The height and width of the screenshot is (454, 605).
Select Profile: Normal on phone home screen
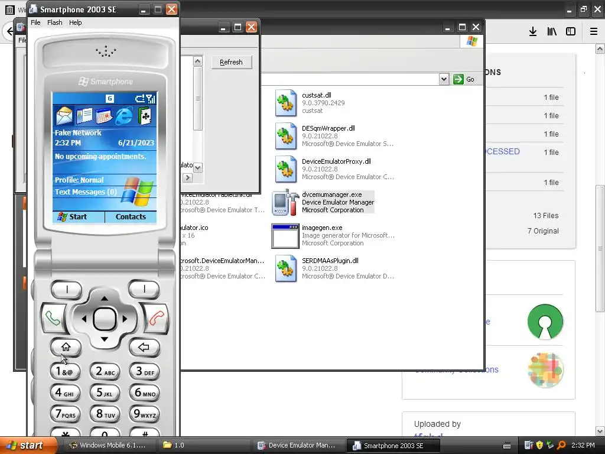[79, 180]
